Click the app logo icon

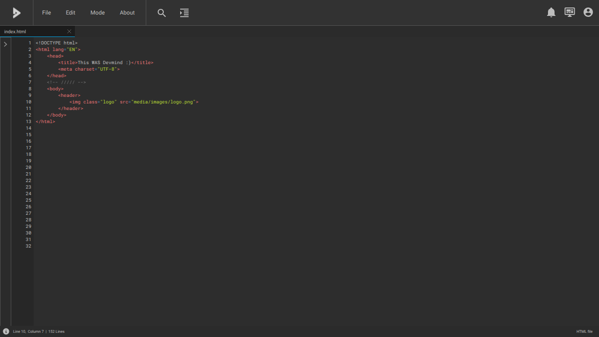pos(16,13)
